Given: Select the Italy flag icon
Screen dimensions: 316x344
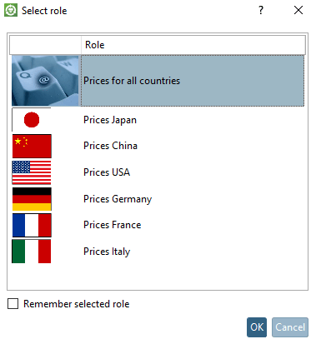Looking at the screenshot, I should (x=32, y=252).
